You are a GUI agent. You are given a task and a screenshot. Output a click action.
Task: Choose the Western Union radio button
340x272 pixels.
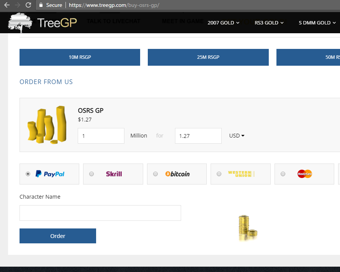click(219, 174)
